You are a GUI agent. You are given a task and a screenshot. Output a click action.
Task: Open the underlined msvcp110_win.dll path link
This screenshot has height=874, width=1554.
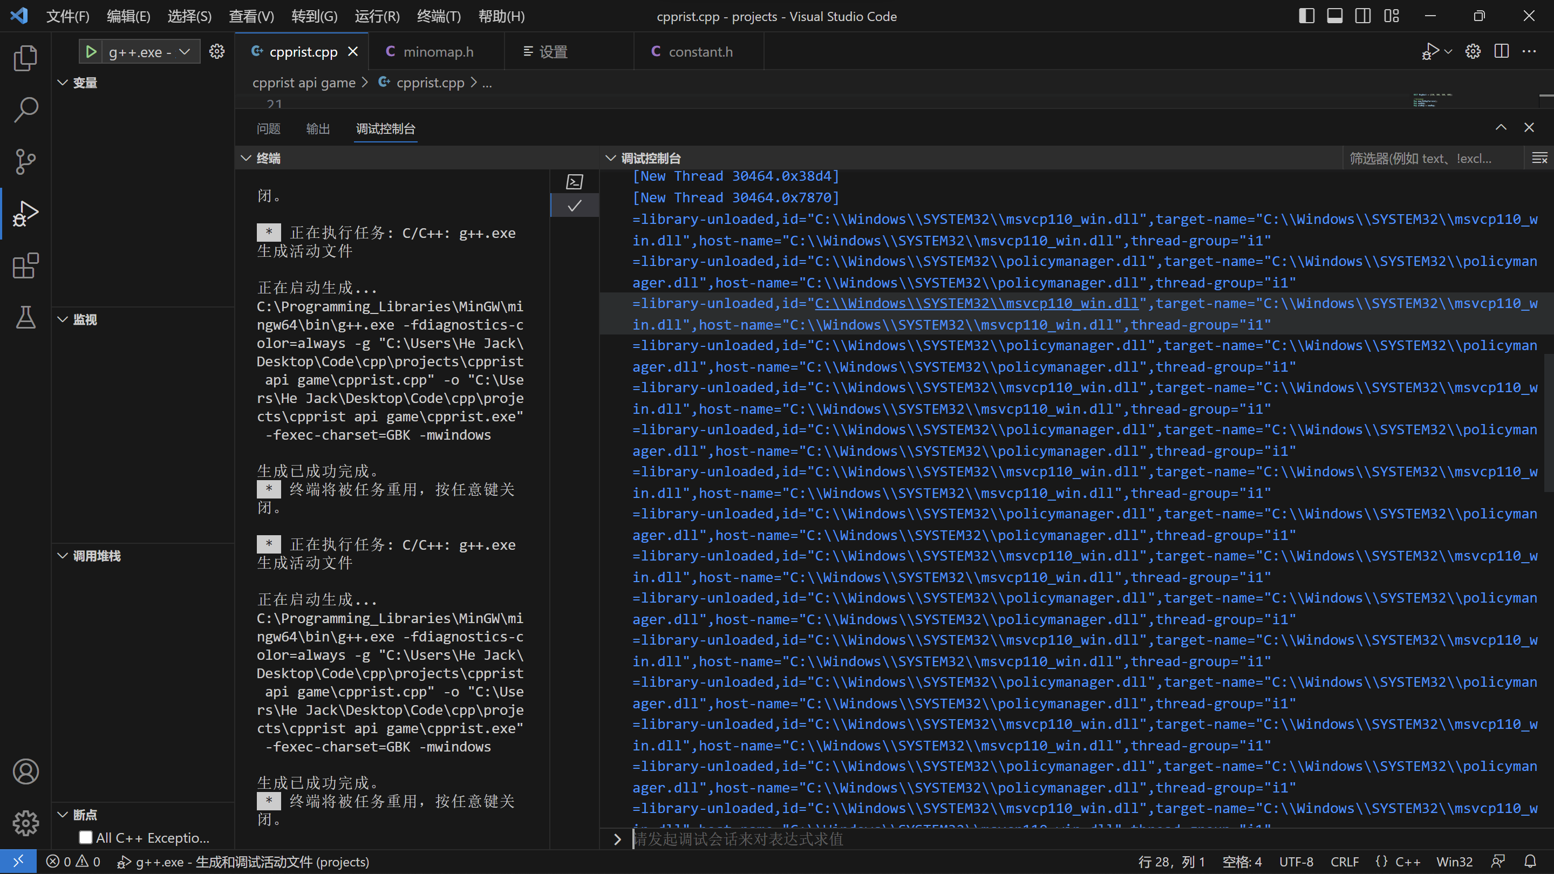[976, 303]
